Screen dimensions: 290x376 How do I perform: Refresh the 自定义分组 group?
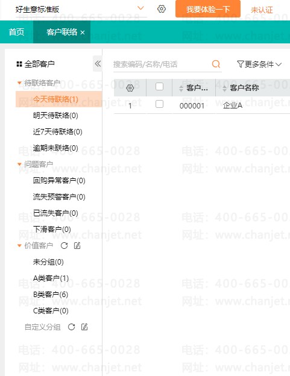tap(71, 327)
